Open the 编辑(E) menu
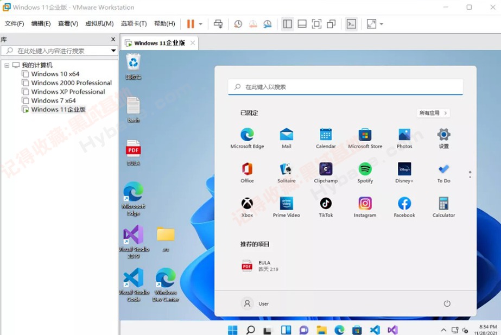Screen dimensions: 501x335 pyautogui.click(x=41, y=24)
